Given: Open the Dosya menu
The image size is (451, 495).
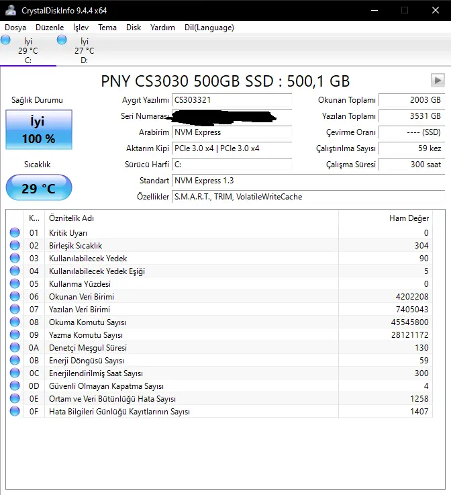Looking at the screenshot, I should (x=15, y=28).
